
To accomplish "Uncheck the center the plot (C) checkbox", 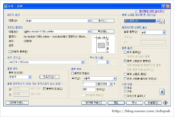I will (44, 89).
